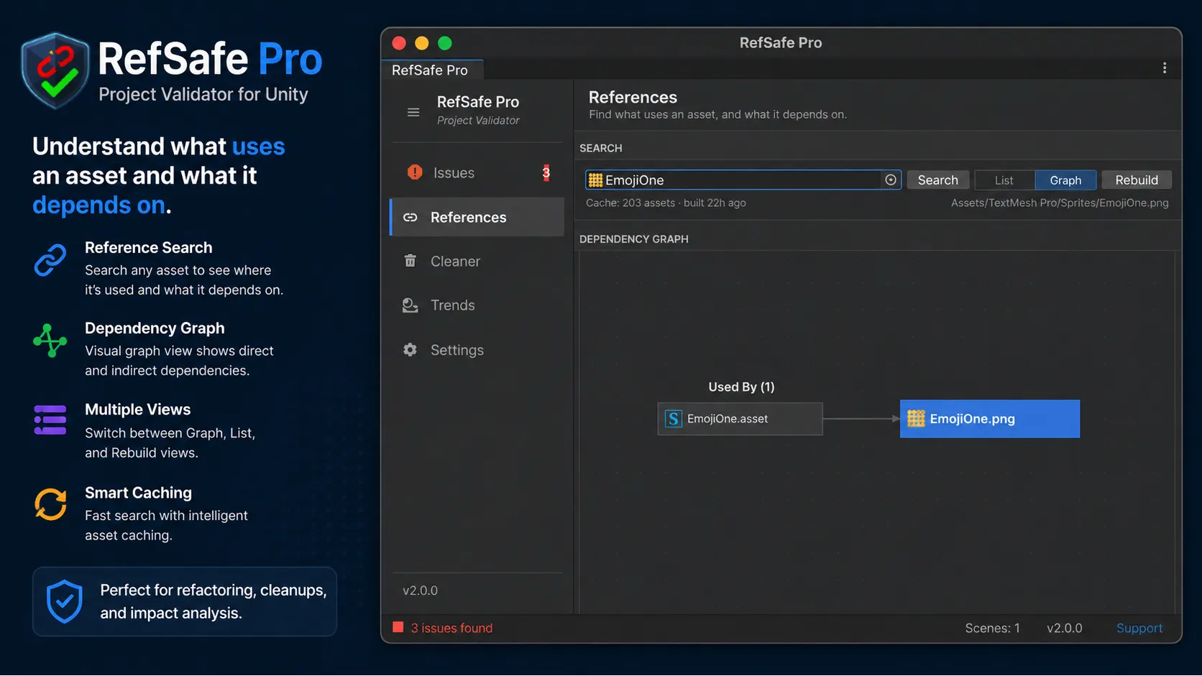
Task: Open the hamburger menu beside RefSafe Pro
Action: (413, 112)
